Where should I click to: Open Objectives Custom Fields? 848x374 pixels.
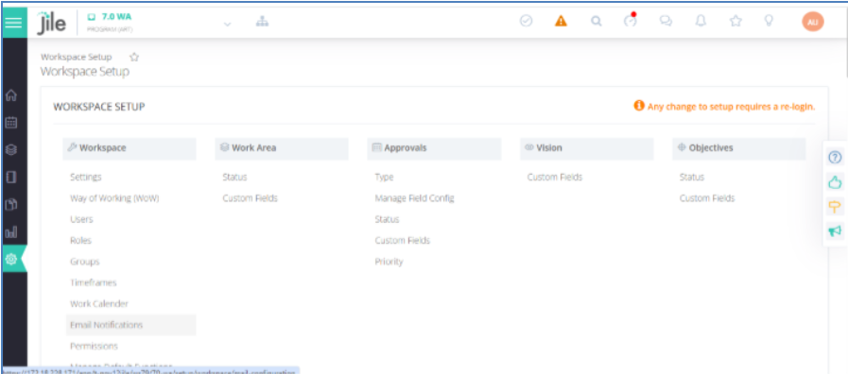point(707,198)
